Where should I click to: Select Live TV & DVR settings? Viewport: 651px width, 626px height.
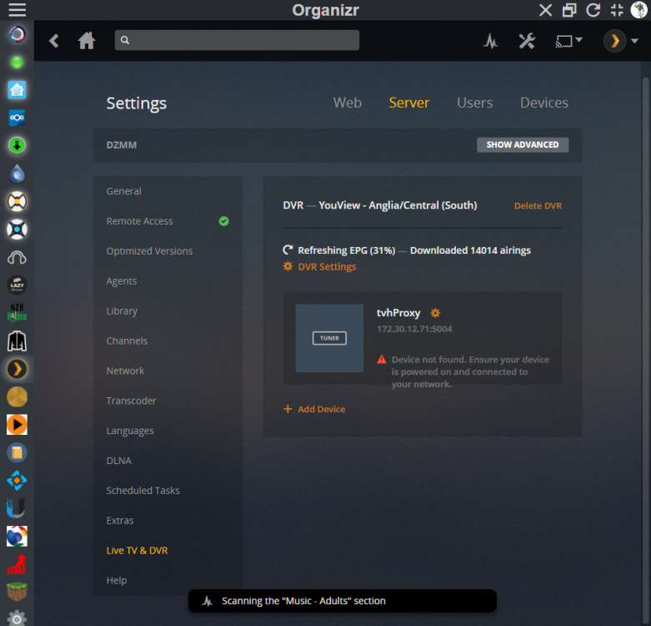137,550
